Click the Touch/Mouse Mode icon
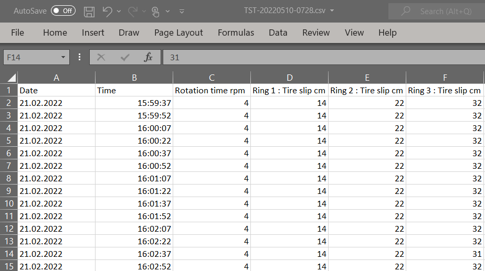Viewport: 485px width, 271px height. 155,12
